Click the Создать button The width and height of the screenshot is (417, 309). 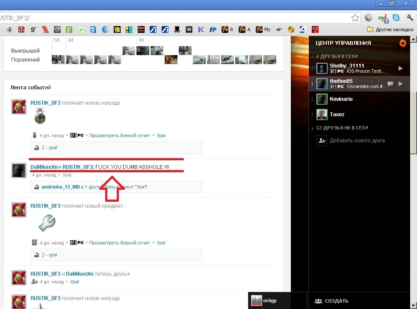(331, 301)
